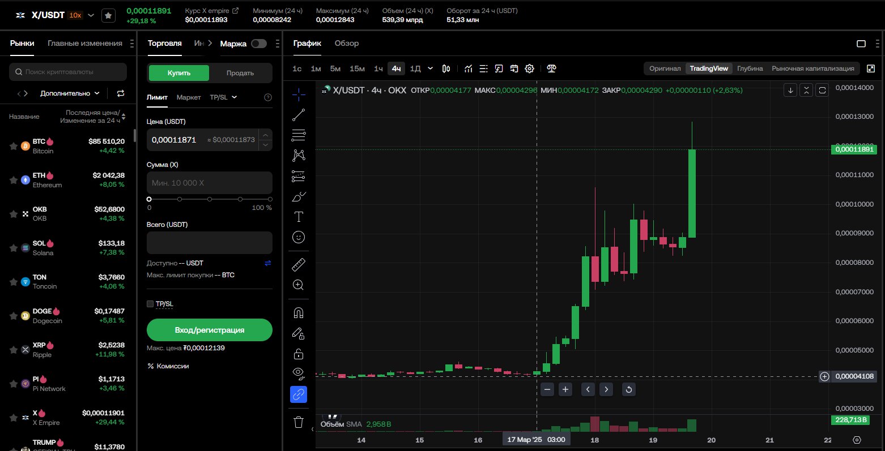The image size is (885, 451).
Task: Hide all drawings with eye icon
Action: [299, 373]
